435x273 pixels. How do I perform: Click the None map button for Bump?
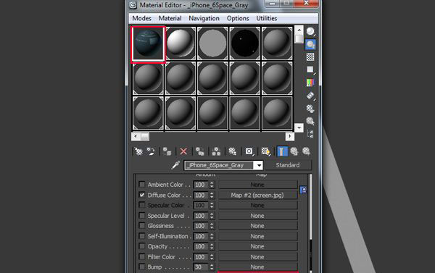(x=257, y=267)
